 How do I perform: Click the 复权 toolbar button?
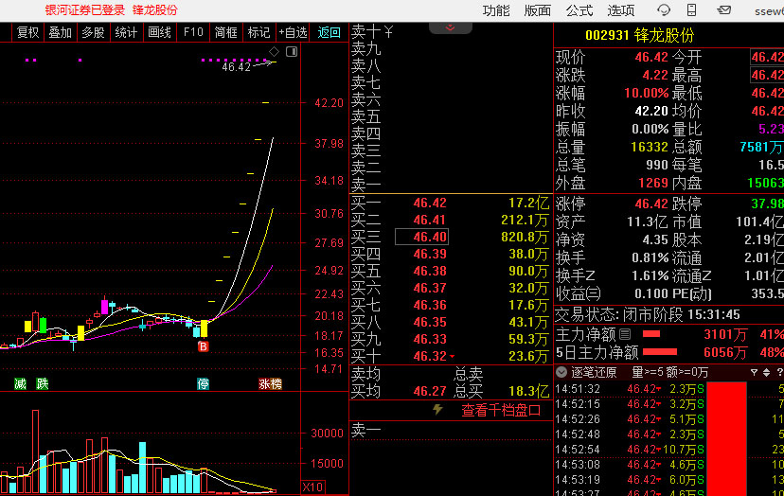(x=27, y=32)
